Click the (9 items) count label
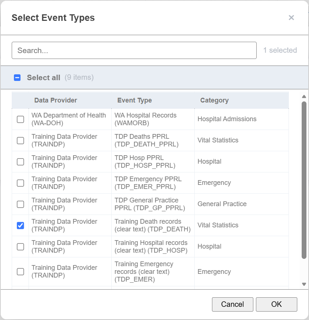This screenshot has width=309, height=320. pyautogui.click(x=79, y=78)
